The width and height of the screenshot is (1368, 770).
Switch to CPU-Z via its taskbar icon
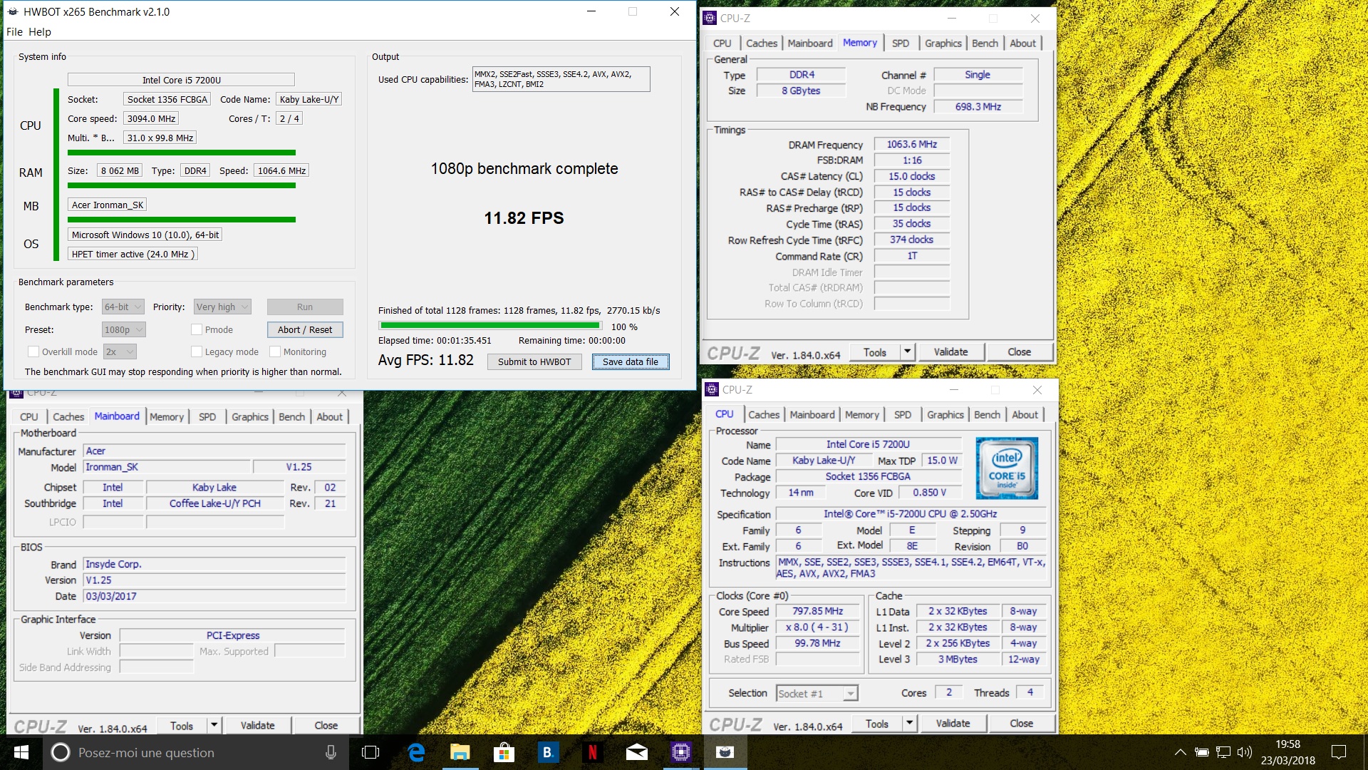tap(680, 752)
